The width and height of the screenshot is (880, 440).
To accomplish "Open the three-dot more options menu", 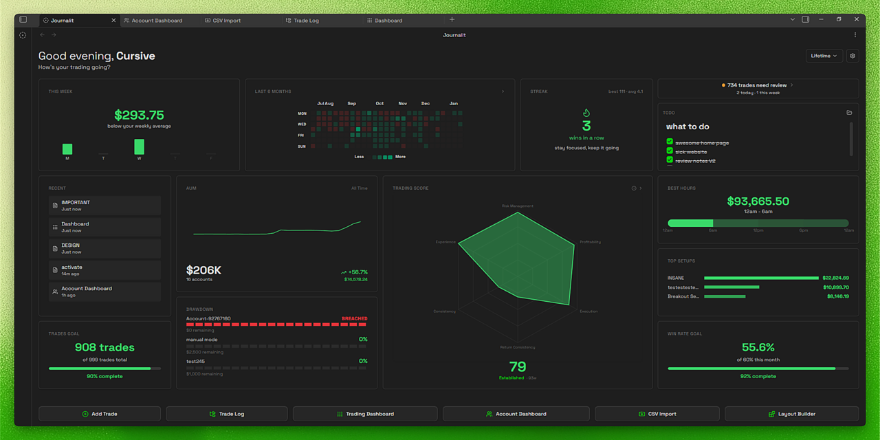I will [x=855, y=35].
